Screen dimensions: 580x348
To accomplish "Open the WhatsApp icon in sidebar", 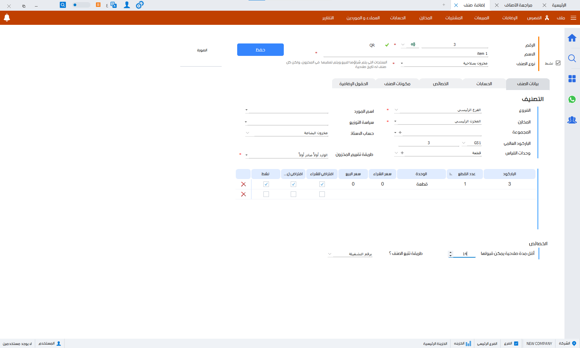I will [572, 99].
